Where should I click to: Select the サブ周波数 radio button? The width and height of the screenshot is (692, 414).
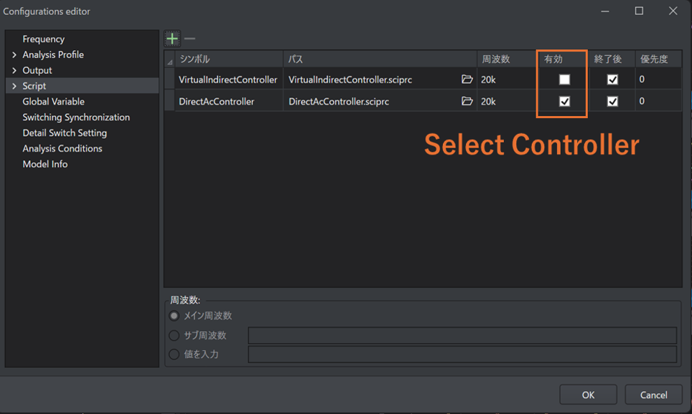click(x=174, y=335)
